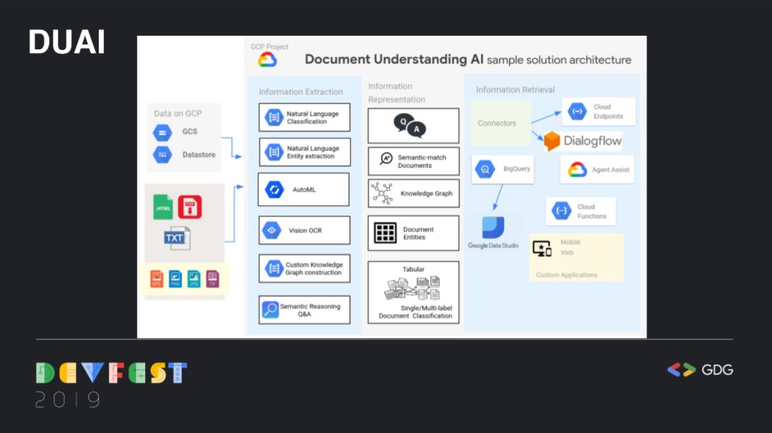Click the Datastore label text
Screen dimensions: 772x433
point(199,155)
